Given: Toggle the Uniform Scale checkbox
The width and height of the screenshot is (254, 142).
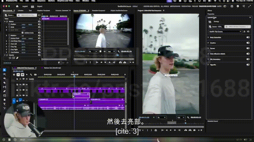Looking at the screenshot, I should [23, 33].
